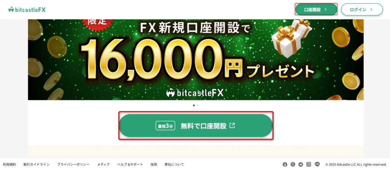The width and height of the screenshot is (390, 169).
Task: Open the 16,000円 promotional banner
Action: [196, 60]
